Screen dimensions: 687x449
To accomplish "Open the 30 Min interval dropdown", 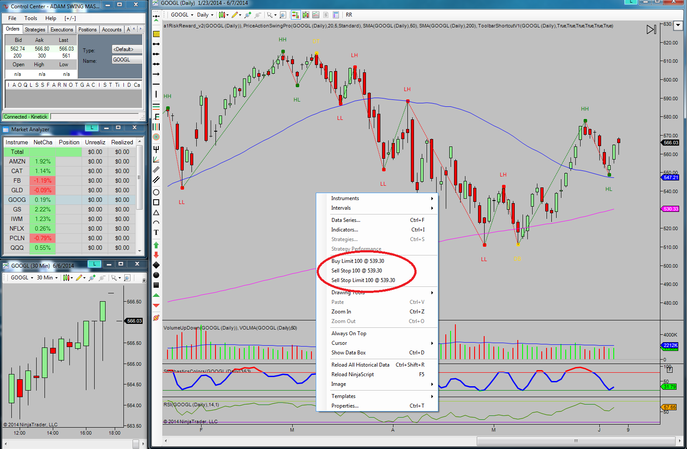I will [x=47, y=278].
